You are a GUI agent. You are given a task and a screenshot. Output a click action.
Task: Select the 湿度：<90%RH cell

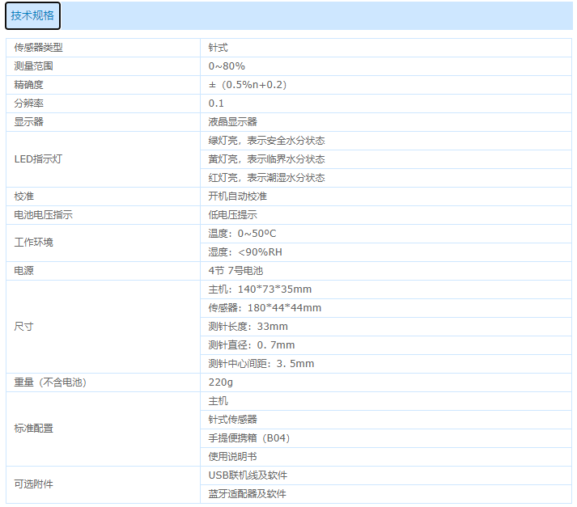(244, 252)
